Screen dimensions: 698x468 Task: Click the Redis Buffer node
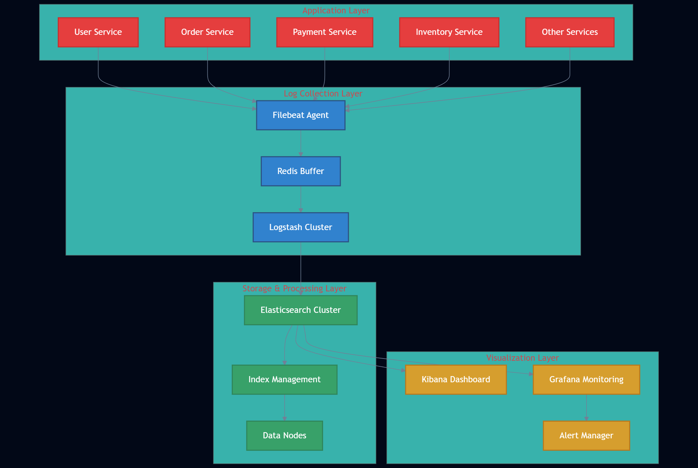(301, 171)
